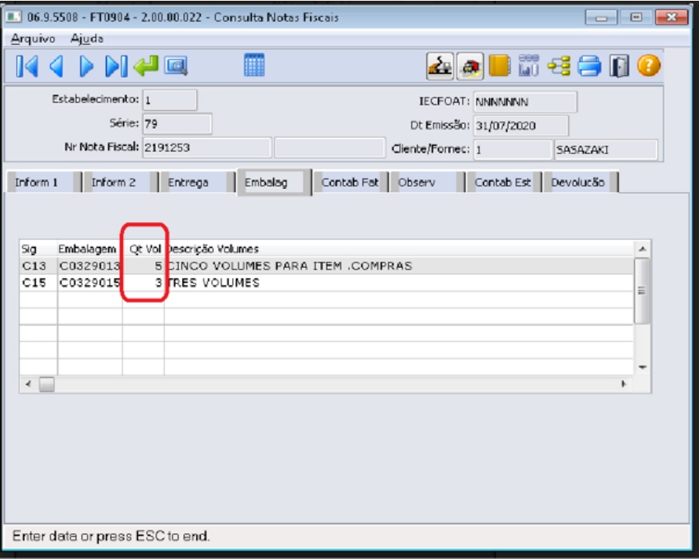The image size is (699, 559).
Task: Click the red truck toolbar icon
Action: pyautogui.click(x=470, y=67)
